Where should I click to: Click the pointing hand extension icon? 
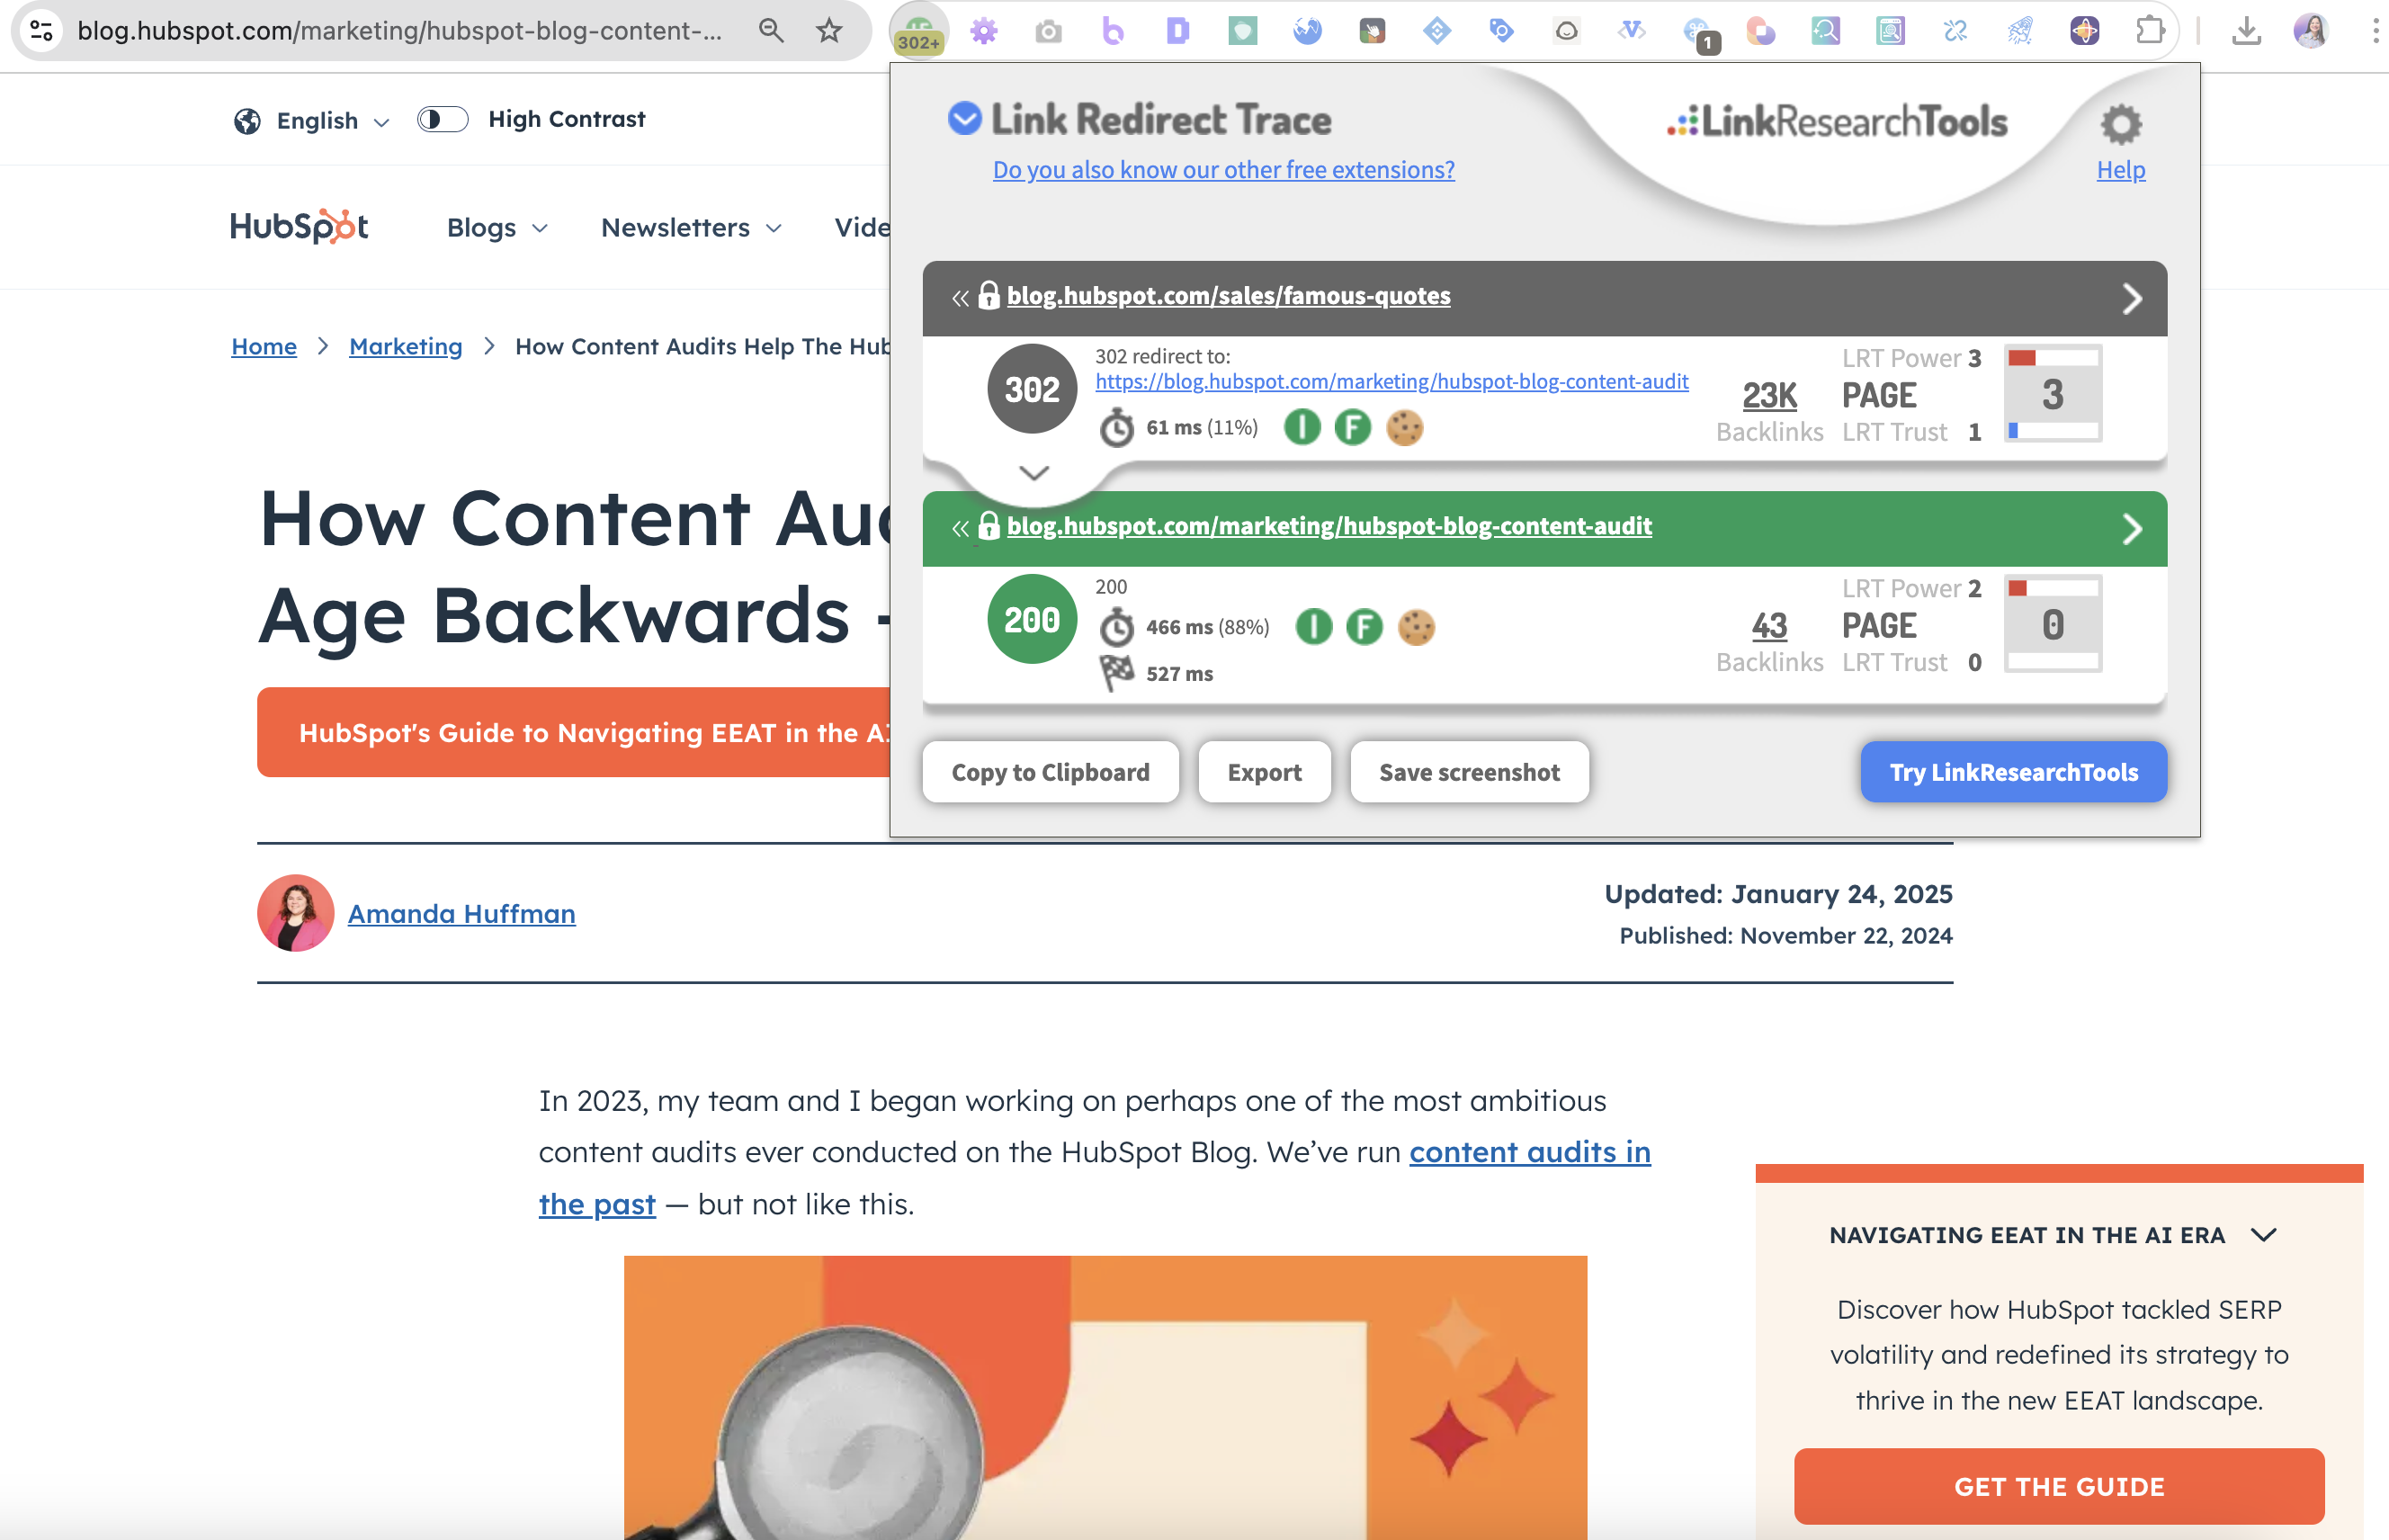[x=1372, y=31]
